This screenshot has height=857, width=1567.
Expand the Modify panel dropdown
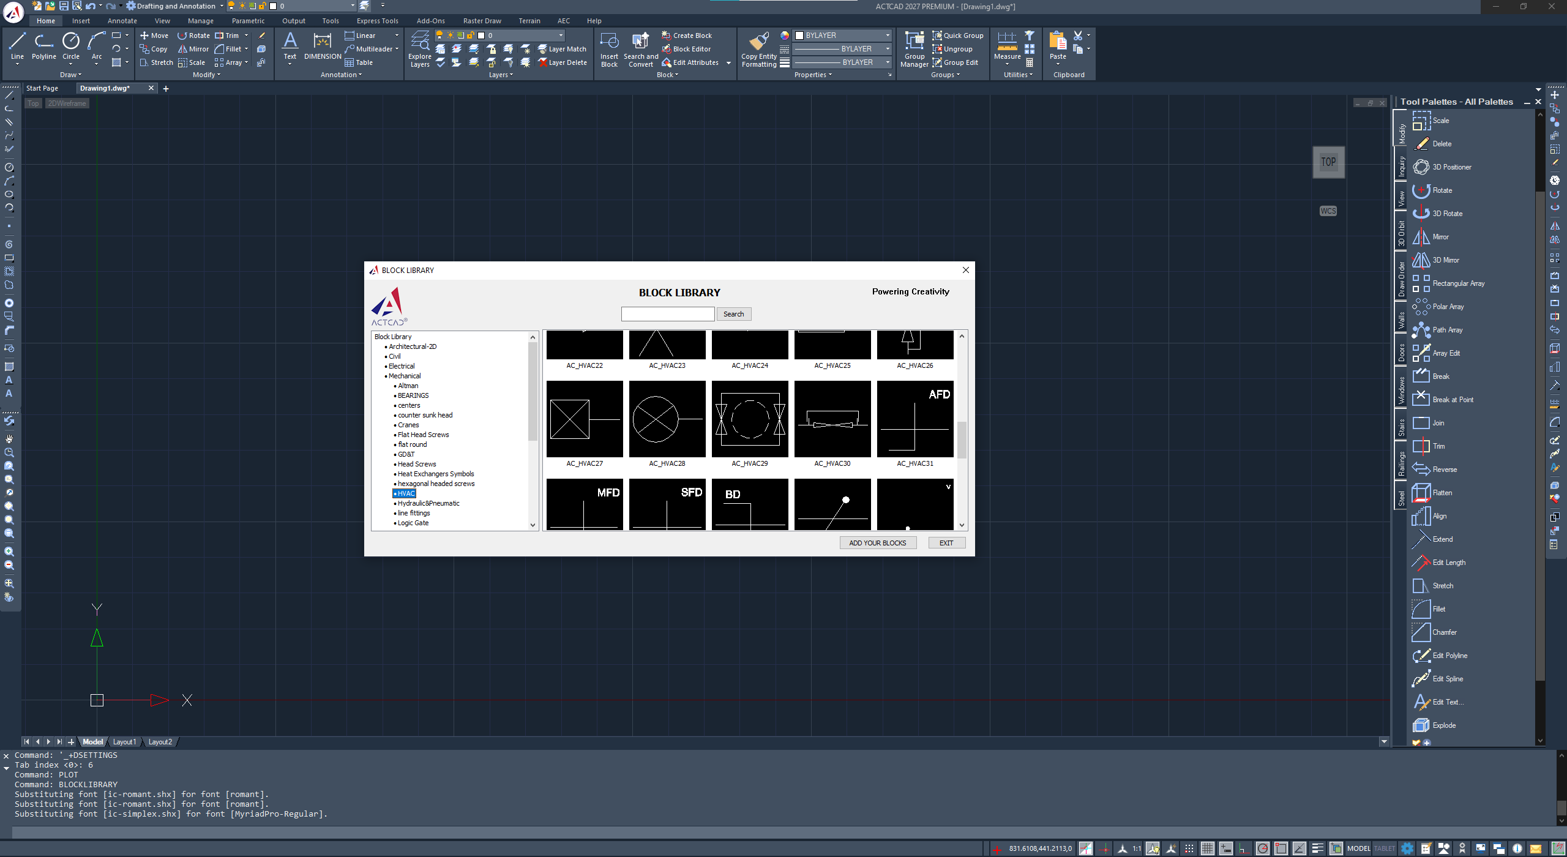(x=206, y=75)
